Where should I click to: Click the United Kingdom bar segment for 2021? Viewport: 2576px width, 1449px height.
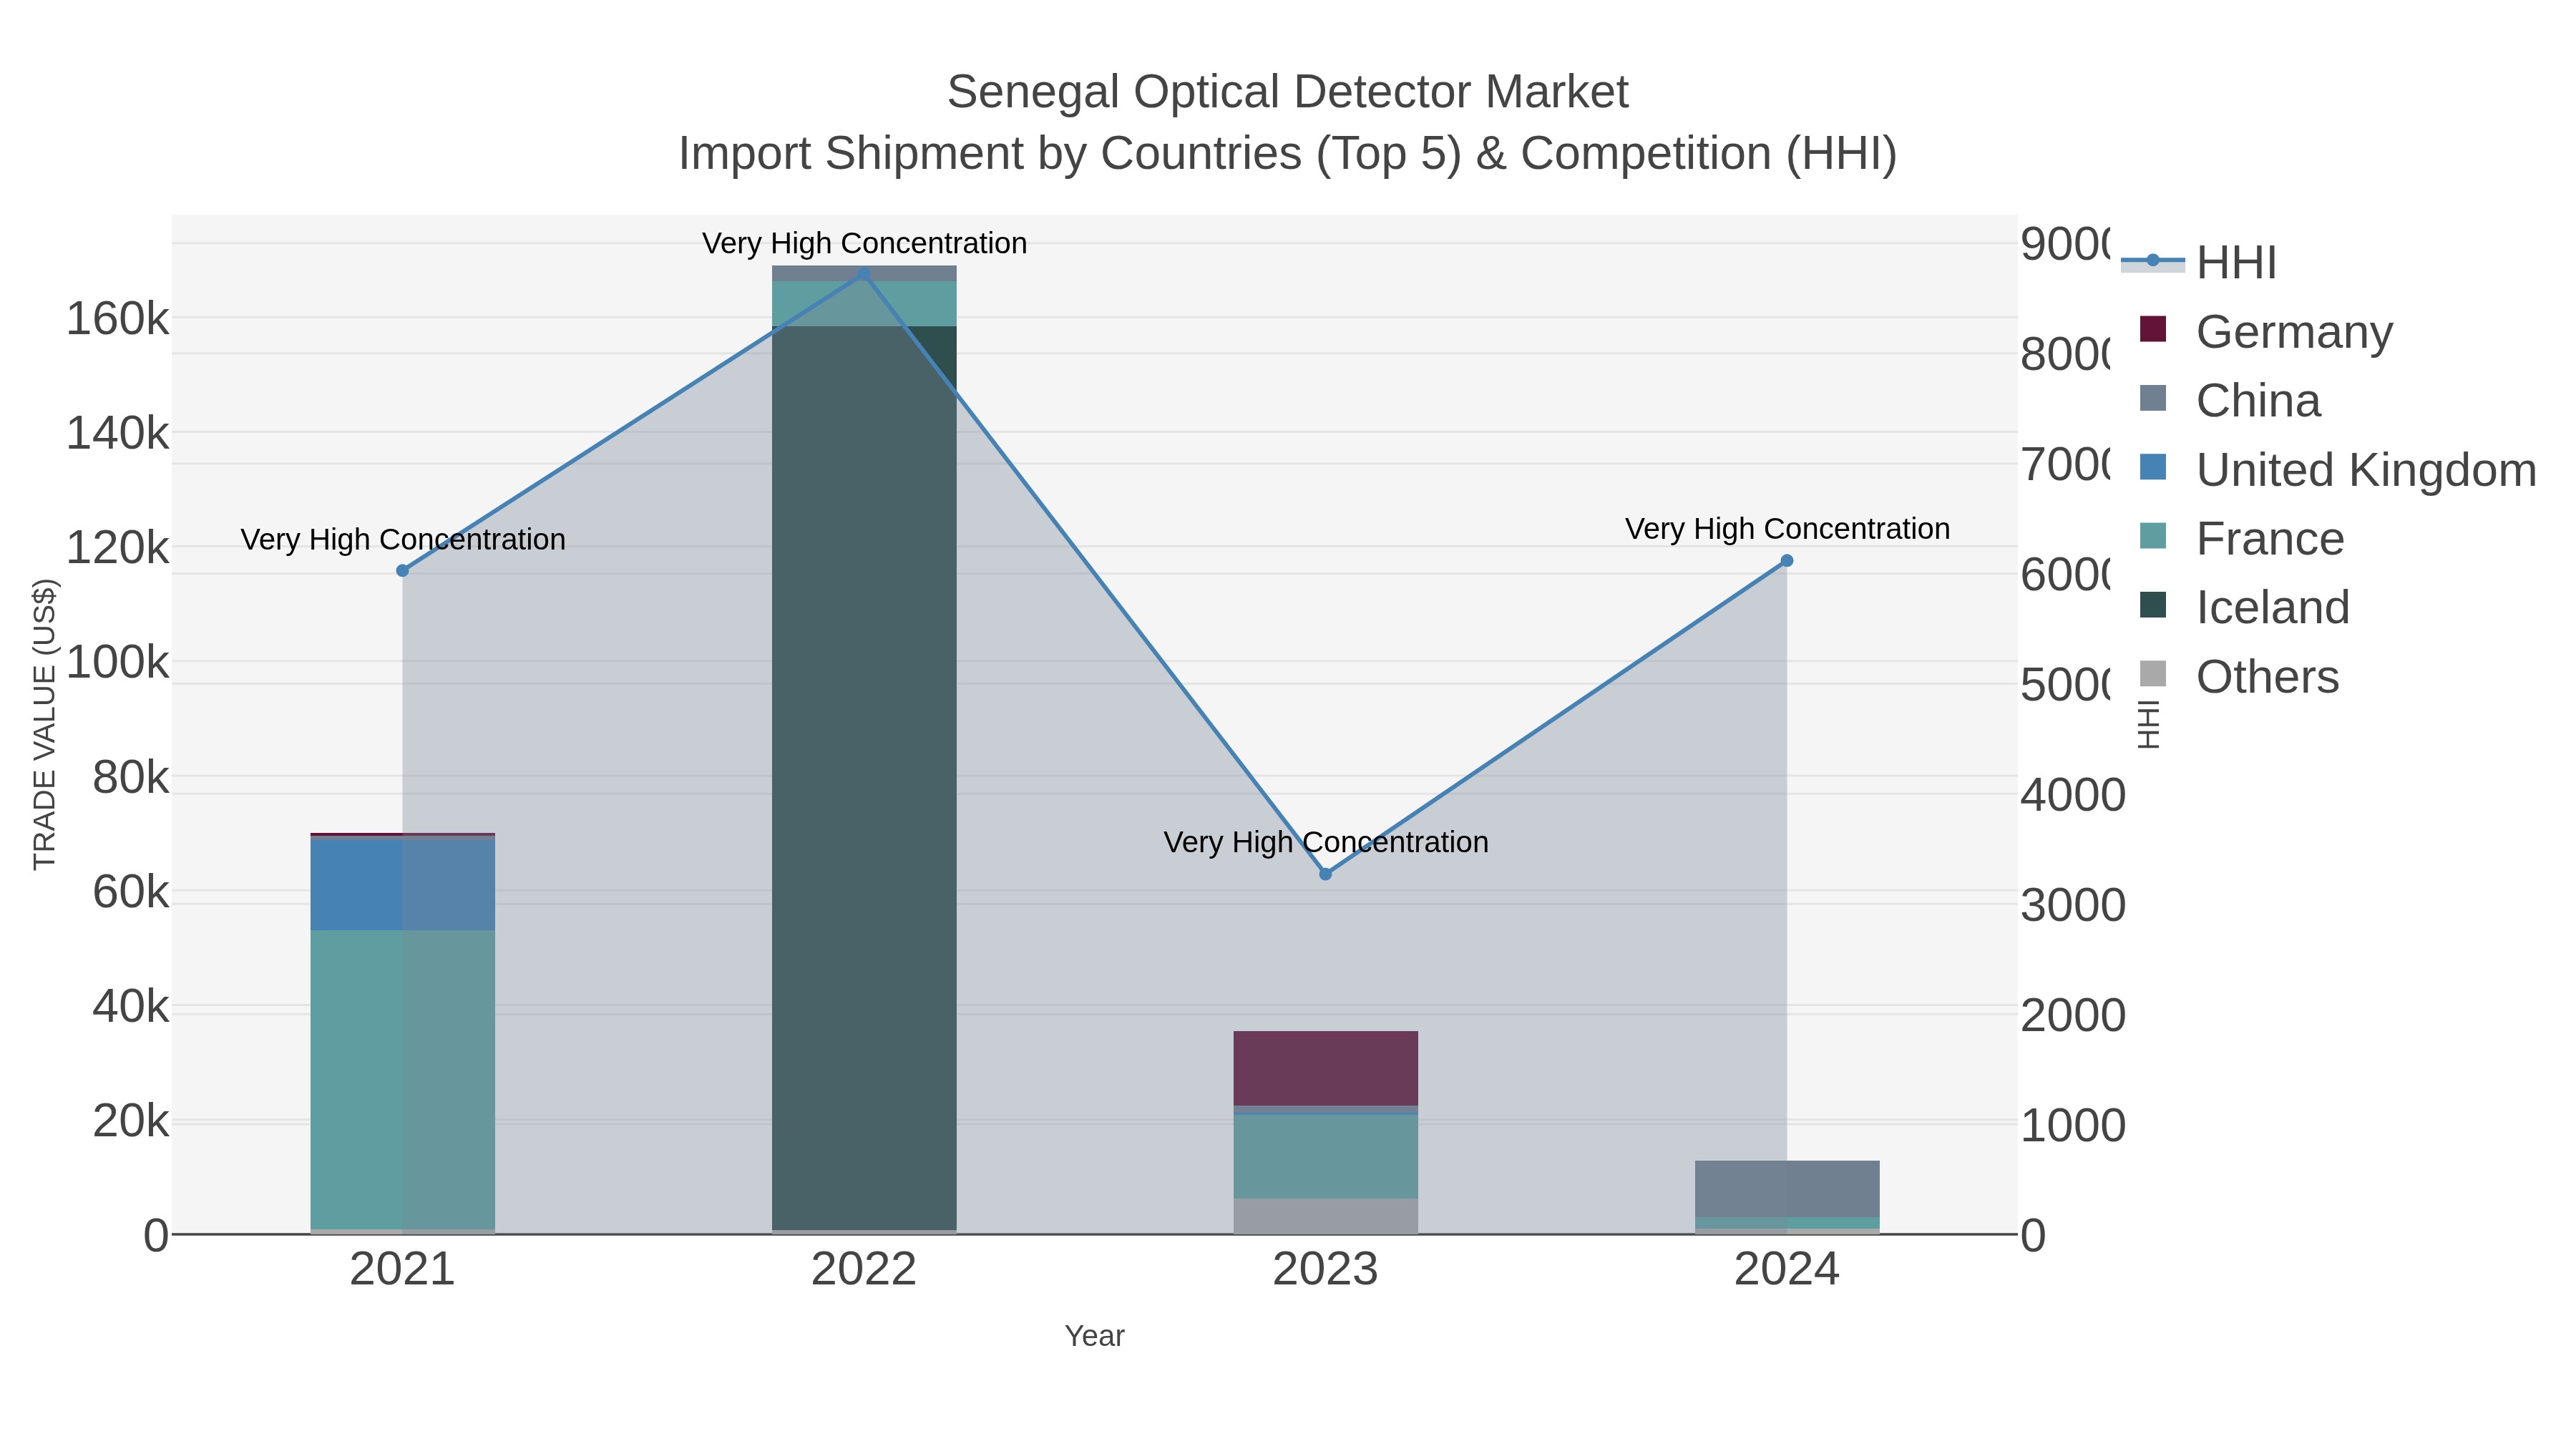point(402,885)
